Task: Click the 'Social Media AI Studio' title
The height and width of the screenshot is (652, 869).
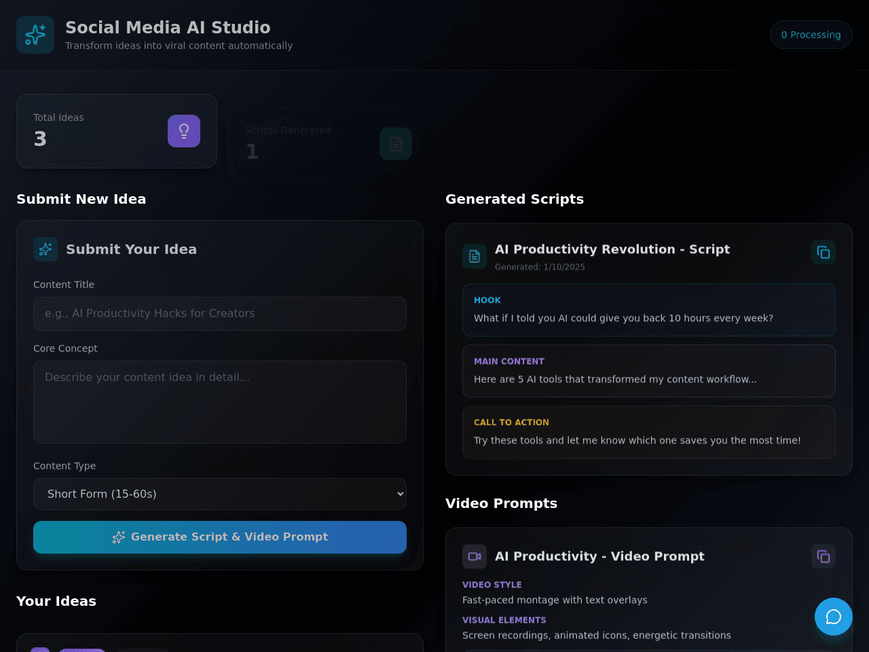Action: [168, 27]
